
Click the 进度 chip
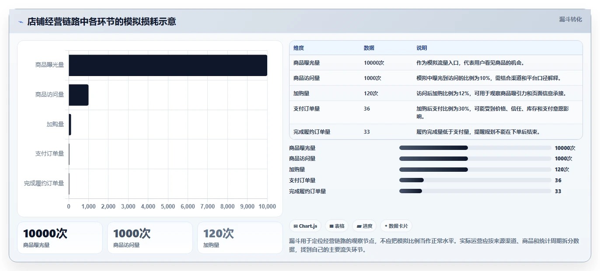pyautogui.click(x=364, y=226)
